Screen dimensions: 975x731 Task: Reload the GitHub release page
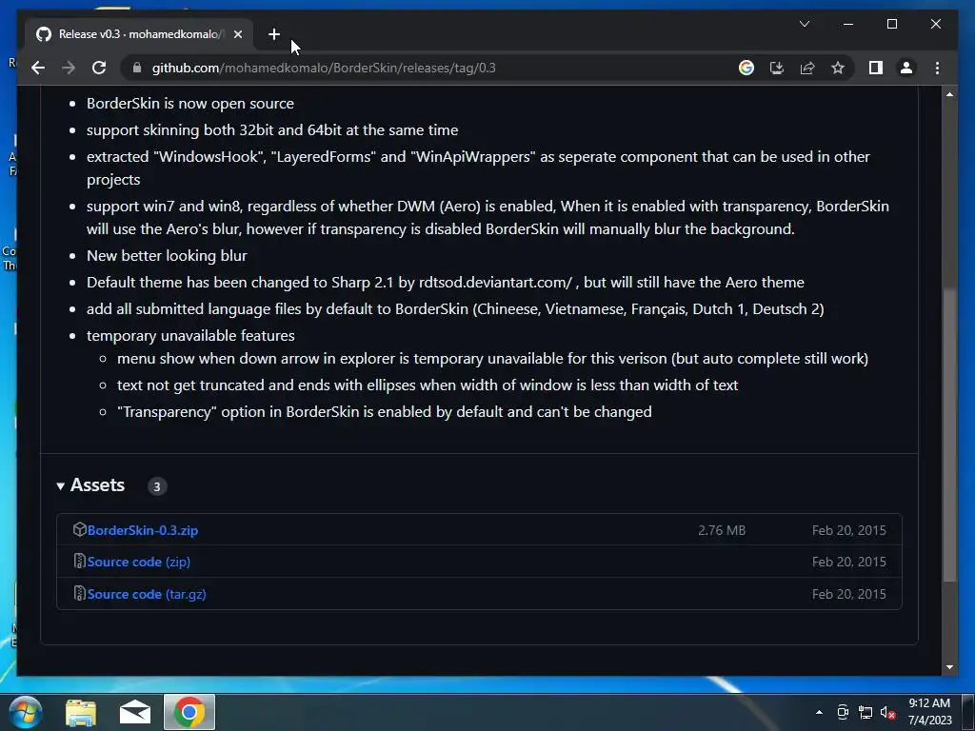point(99,68)
